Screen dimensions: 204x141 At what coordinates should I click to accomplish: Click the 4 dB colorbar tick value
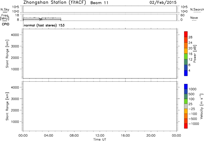pos(189,70)
